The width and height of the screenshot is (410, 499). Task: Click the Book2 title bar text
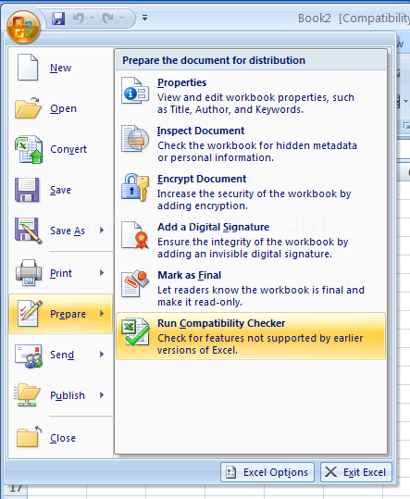315,19
